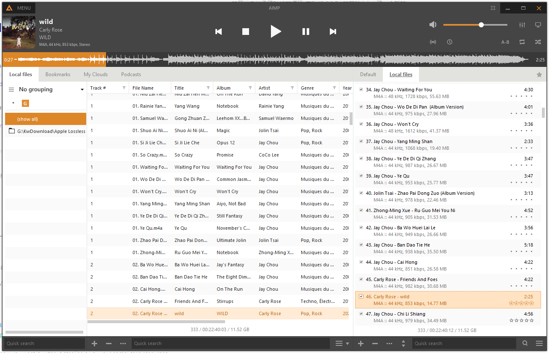
Task: Switch to the Podcasts tab
Action: (x=130, y=74)
